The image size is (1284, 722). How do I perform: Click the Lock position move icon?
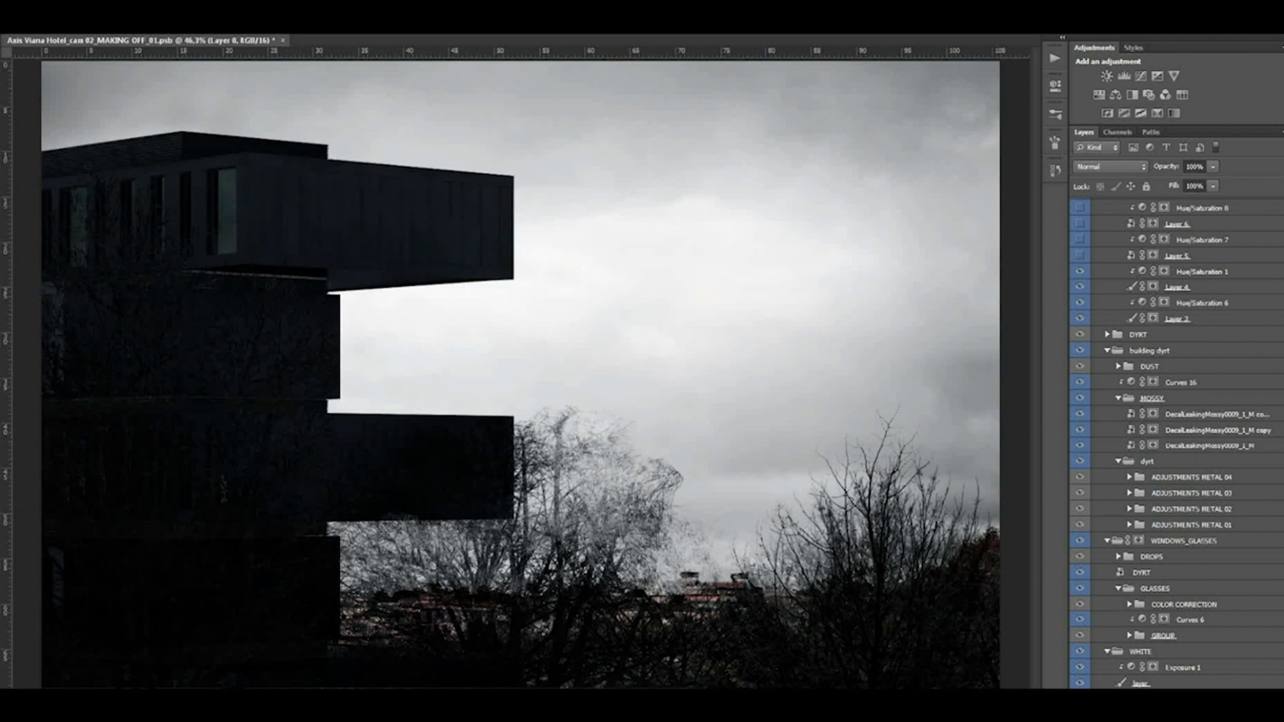[x=1130, y=186]
